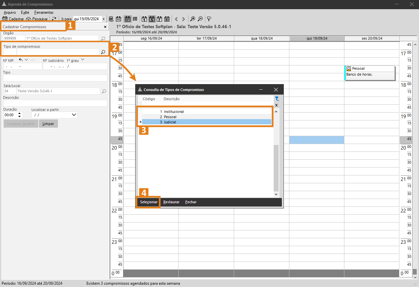Open the Ferramentas menu
The image size is (419, 287).
(44, 12)
